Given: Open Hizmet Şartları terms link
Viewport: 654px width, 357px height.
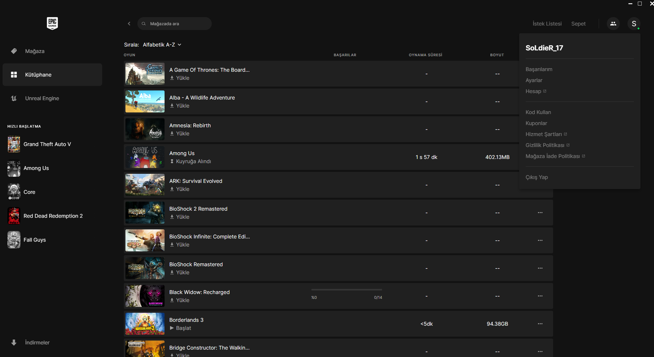Looking at the screenshot, I should click(546, 134).
